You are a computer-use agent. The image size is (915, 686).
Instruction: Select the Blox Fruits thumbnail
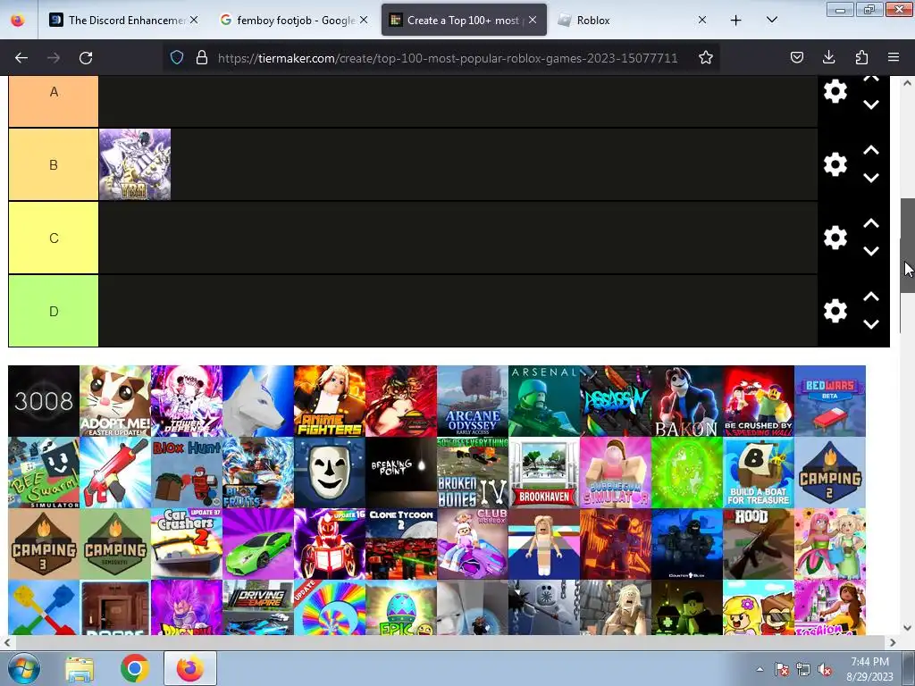click(258, 473)
